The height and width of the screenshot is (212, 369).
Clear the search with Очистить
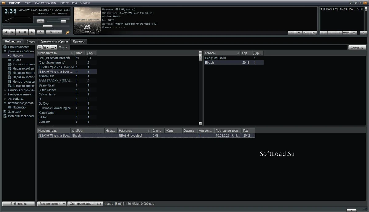[357, 48]
